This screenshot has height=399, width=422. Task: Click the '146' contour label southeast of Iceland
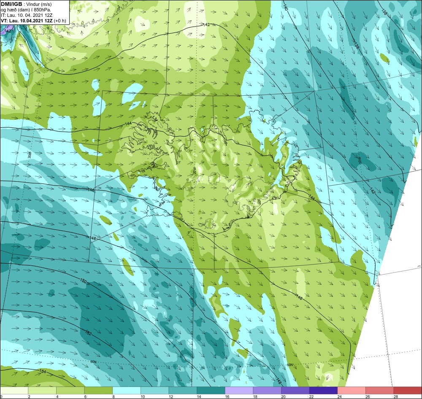click(x=299, y=297)
